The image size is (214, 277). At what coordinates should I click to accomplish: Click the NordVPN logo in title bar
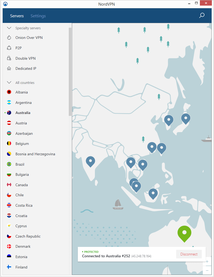point(5,4)
